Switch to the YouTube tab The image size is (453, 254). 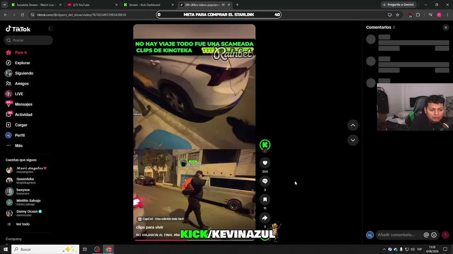coord(93,5)
